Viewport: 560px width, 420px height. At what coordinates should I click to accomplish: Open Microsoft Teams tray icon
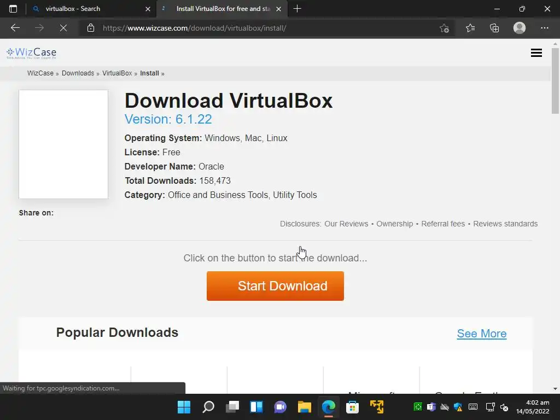[x=431, y=407]
